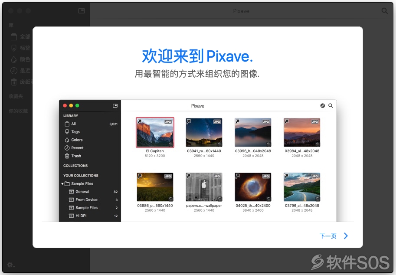Viewport: 396px width, 275px height.
Task: Select the 03796_al...48x2048 road thumbnail
Action: click(x=302, y=187)
